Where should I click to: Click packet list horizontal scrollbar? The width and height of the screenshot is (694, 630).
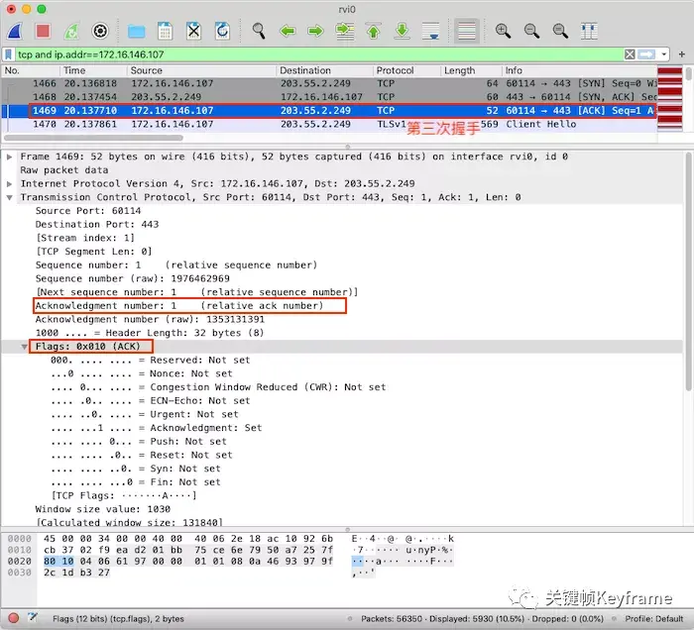[x=93, y=138]
